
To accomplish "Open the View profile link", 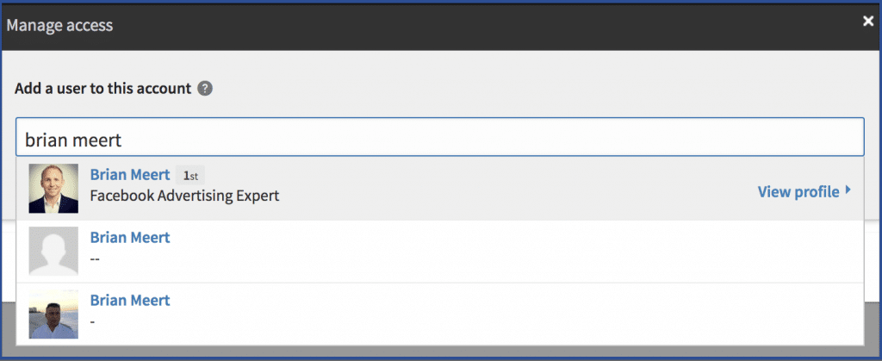I will [x=798, y=192].
